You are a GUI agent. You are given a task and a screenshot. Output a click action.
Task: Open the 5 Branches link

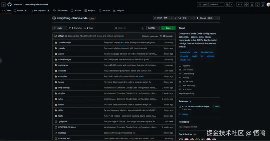click(75, 28)
